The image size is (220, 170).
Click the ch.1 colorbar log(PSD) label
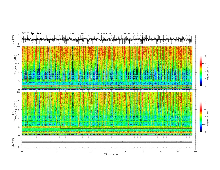coord(208,72)
